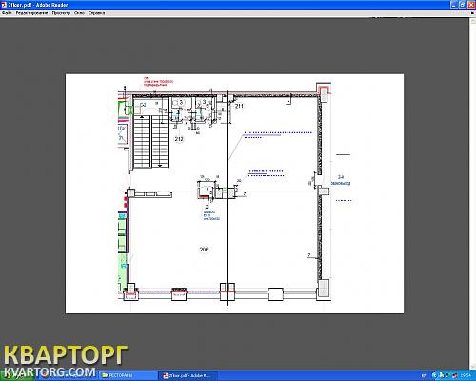Open the Просмотр menu
Screen dimensions: 476x381
point(61,13)
